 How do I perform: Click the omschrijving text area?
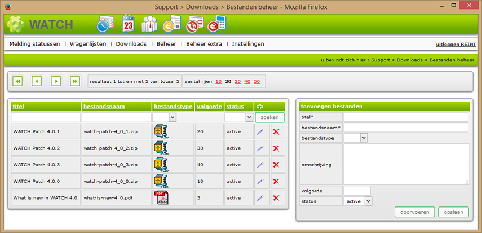click(x=406, y=164)
